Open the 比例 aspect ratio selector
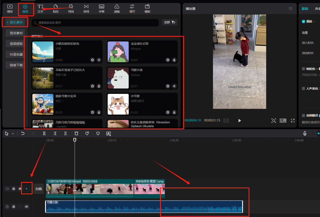Image resolution: width=320 pixels, height=217 pixels. coord(283,120)
